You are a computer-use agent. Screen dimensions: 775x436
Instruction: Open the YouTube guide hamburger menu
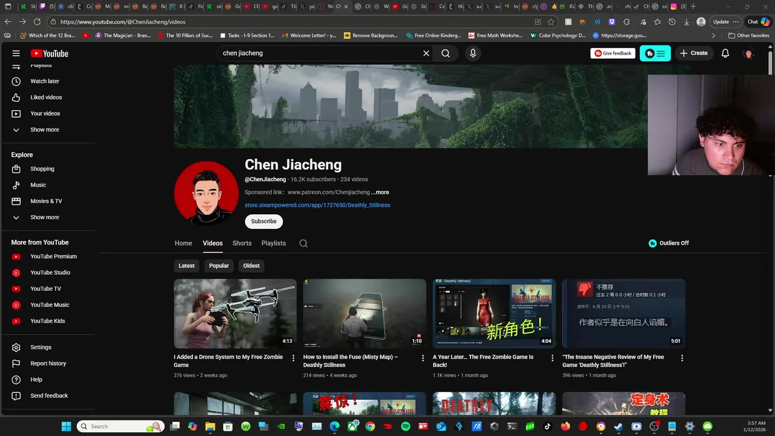[x=16, y=53]
